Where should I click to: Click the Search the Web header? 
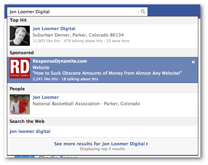tap(27, 121)
